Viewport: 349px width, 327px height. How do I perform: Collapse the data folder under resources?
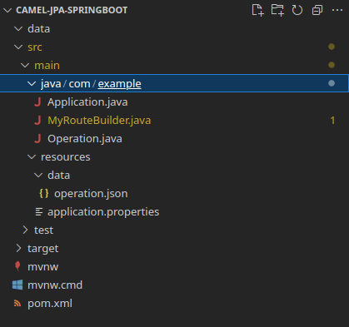[x=38, y=176]
